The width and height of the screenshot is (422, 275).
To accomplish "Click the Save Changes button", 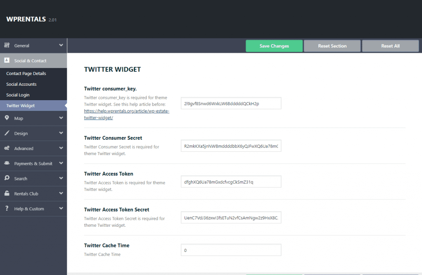I will (x=274, y=46).
